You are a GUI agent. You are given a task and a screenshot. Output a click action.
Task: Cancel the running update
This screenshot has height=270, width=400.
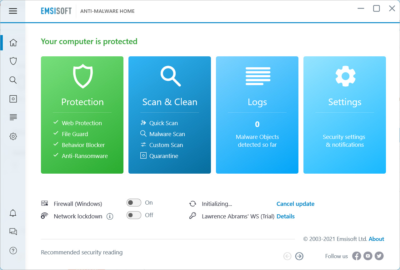coord(295,204)
